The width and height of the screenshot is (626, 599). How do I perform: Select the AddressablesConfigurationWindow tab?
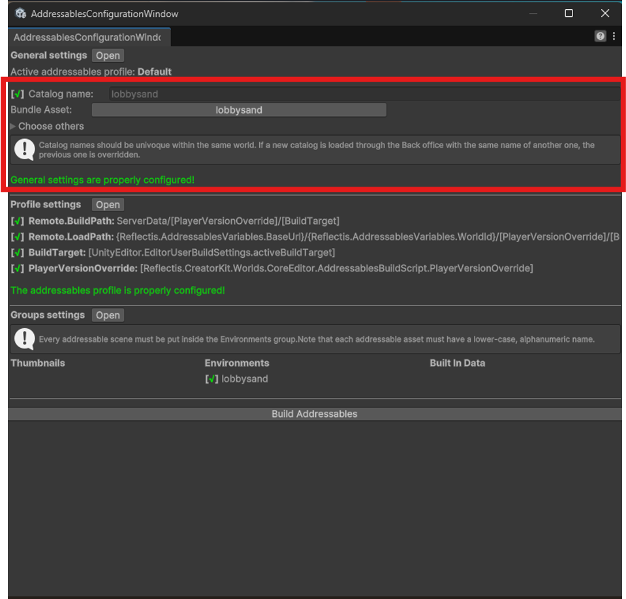[87, 38]
